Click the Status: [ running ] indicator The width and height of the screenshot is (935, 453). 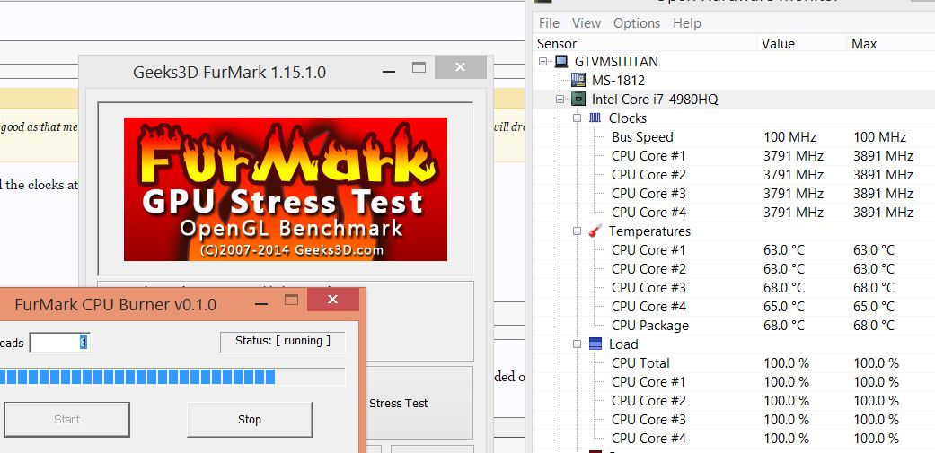coord(283,341)
